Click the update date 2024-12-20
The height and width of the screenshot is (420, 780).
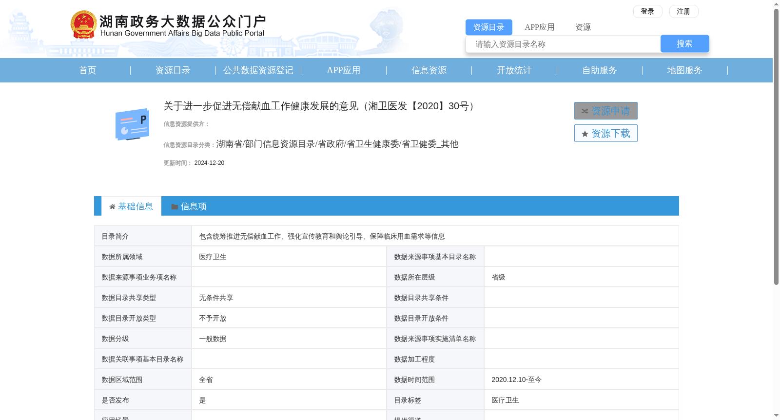pos(209,163)
